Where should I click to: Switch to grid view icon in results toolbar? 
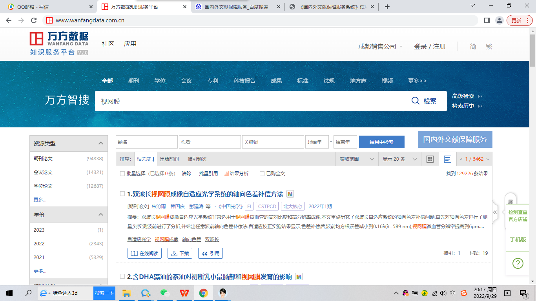pos(430,159)
